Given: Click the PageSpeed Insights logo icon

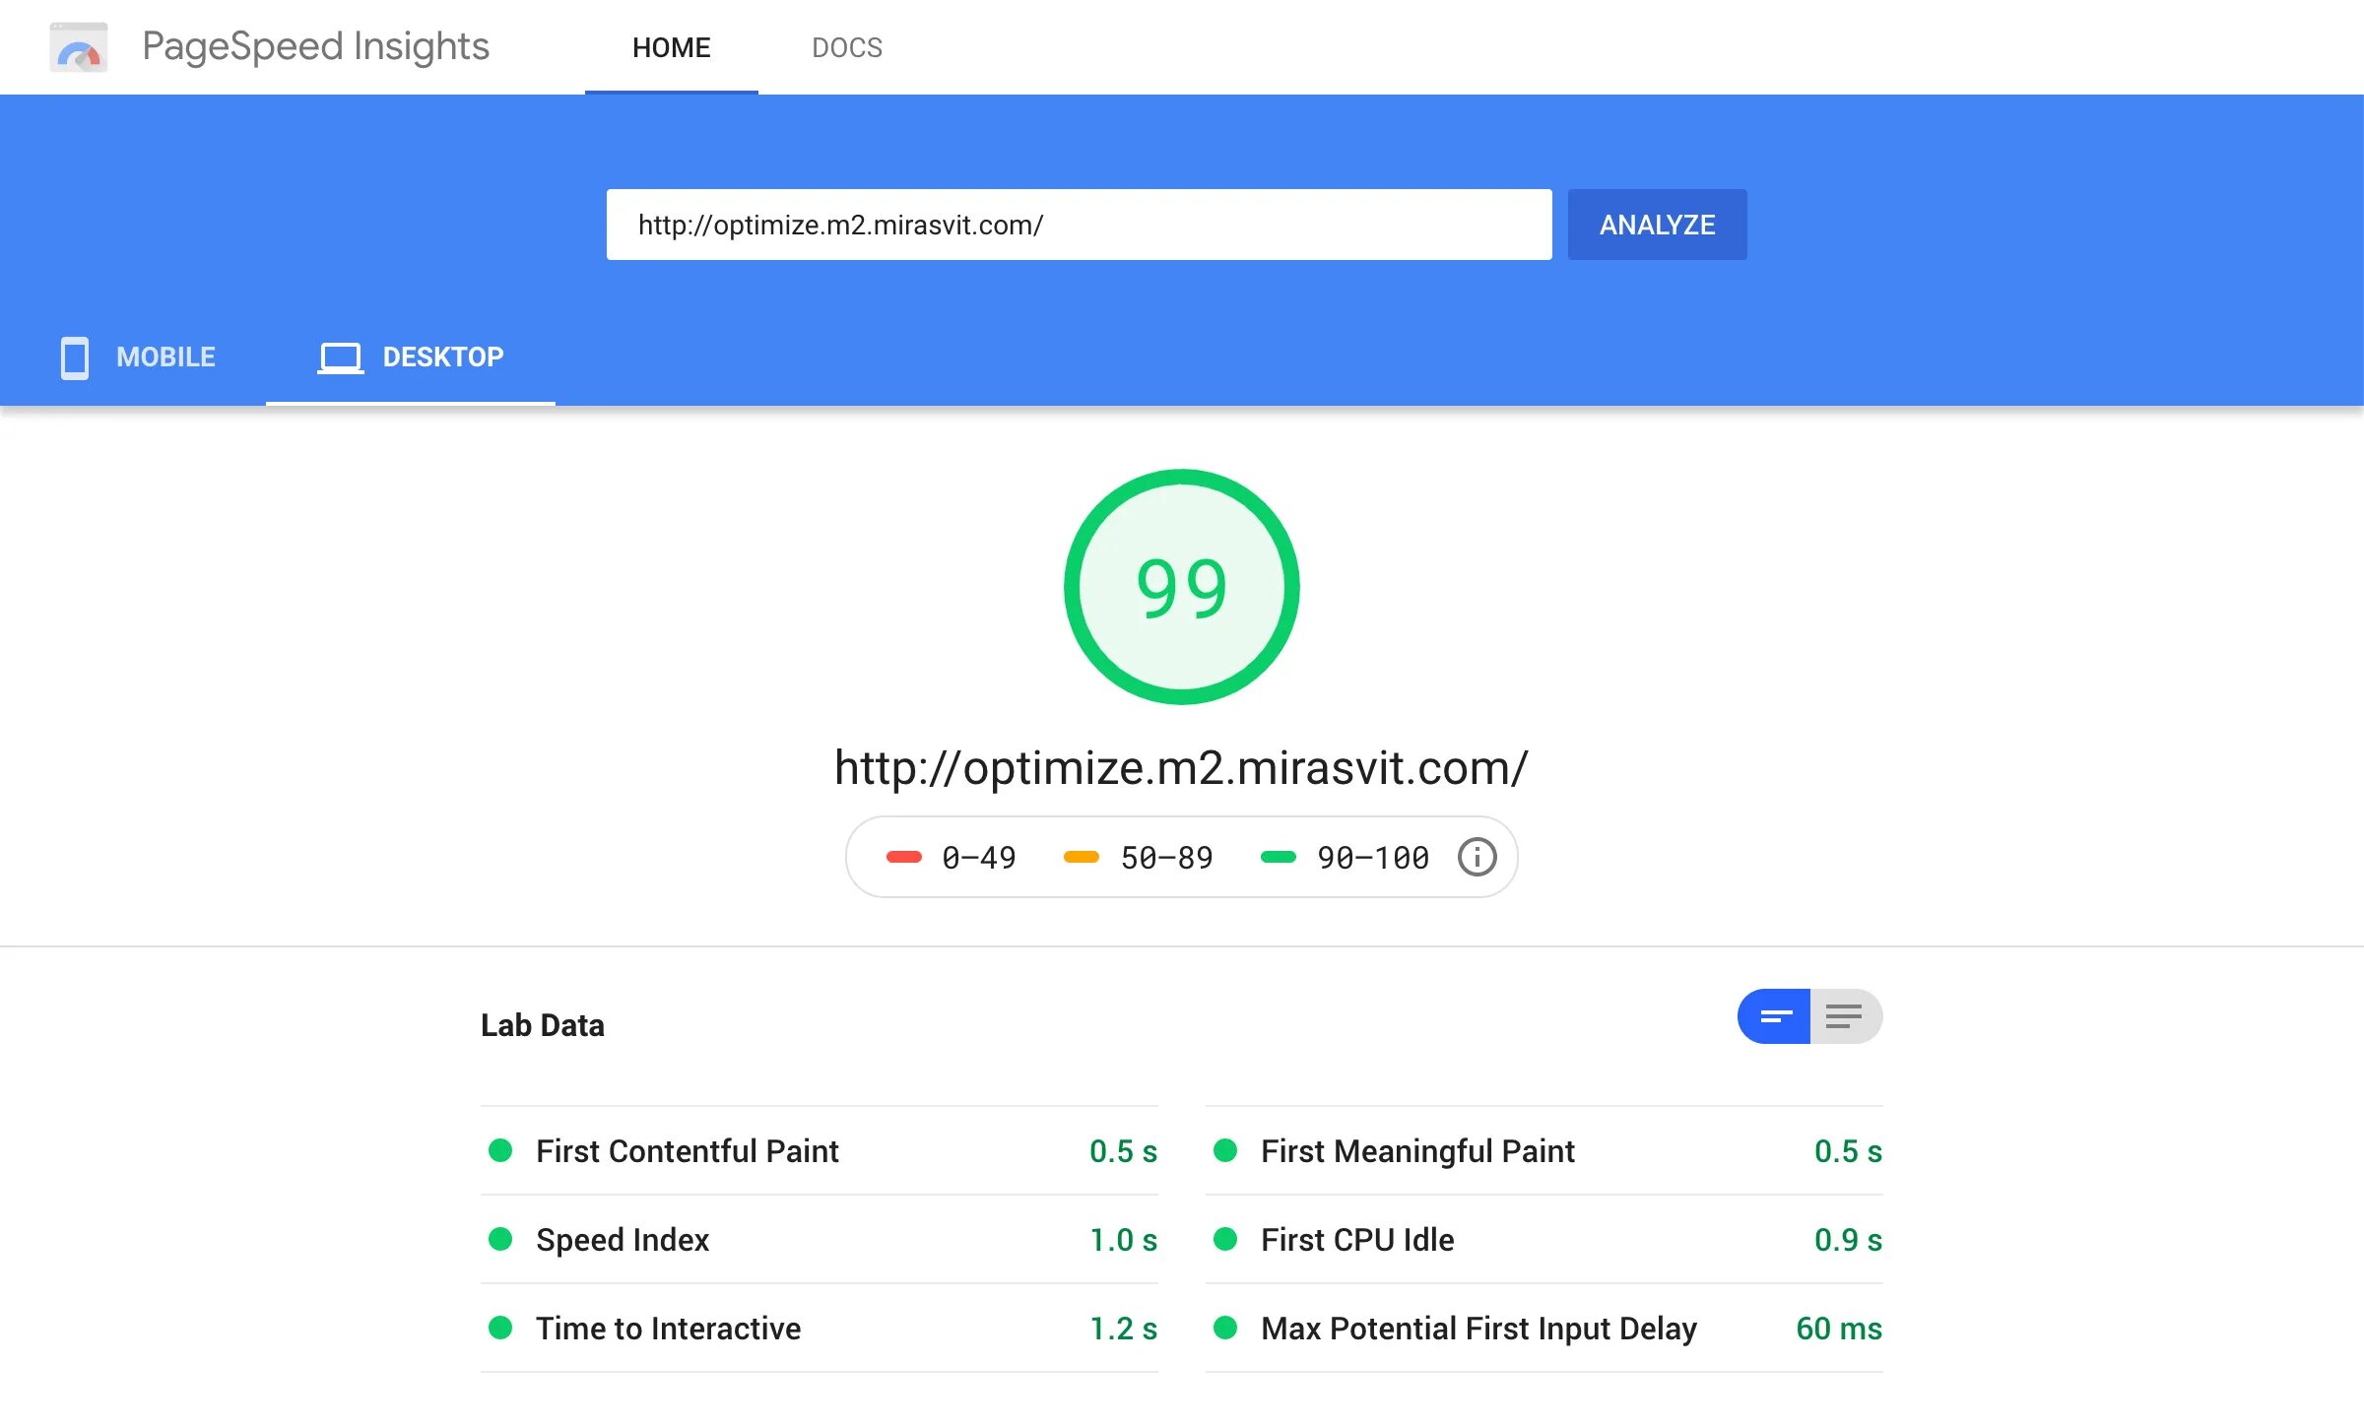Looking at the screenshot, I should pyautogui.click(x=78, y=47).
